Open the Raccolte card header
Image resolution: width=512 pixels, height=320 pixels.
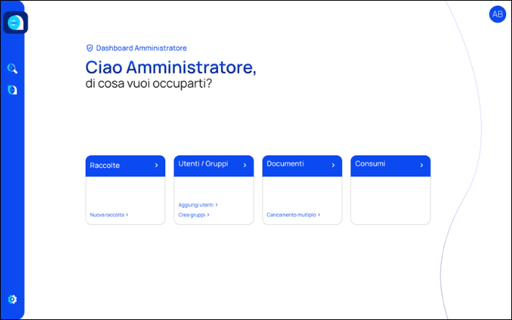125,166
